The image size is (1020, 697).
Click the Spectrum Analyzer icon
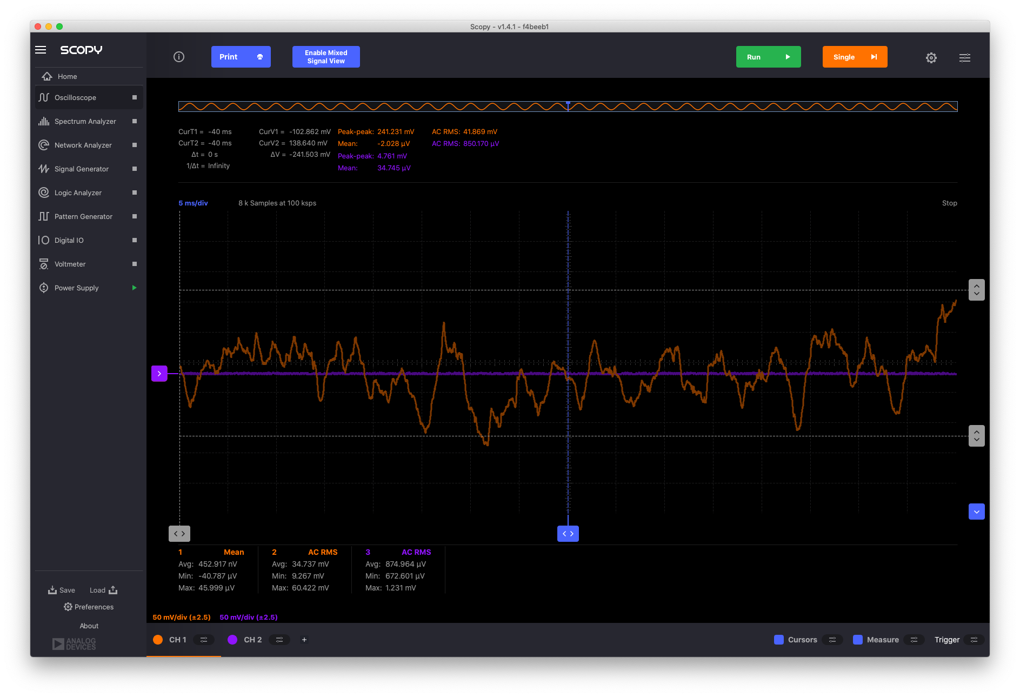click(x=44, y=121)
